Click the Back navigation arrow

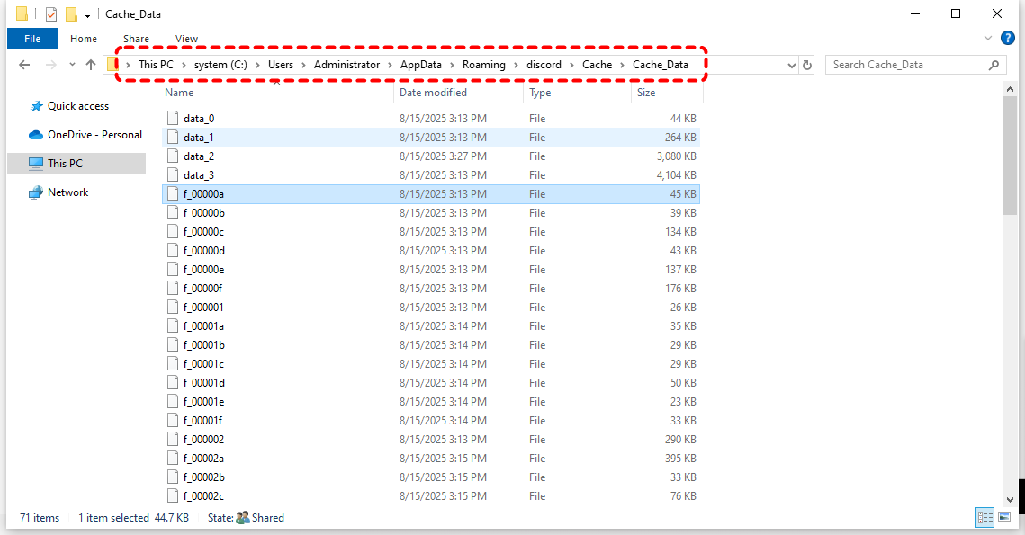[x=24, y=65]
